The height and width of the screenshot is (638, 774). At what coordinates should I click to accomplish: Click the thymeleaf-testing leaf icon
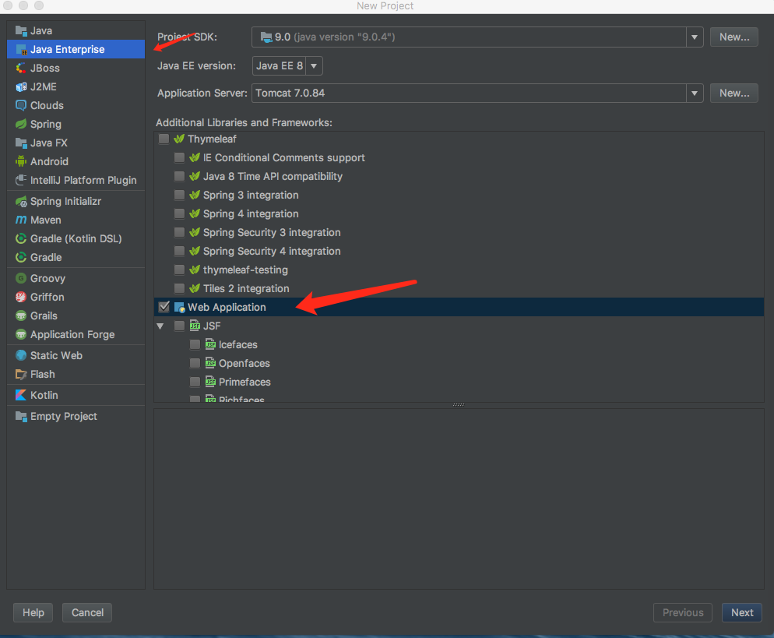[x=195, y=270]
